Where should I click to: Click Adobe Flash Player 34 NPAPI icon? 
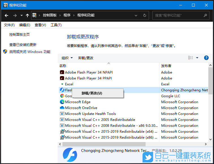[62, 72]
